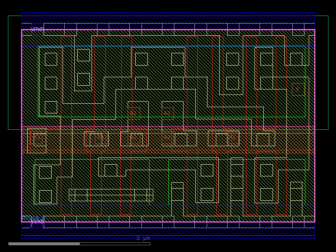Click the cell name label o2011a_2
The height and width of the screenshot is (252, 336).
coord(33,218)
